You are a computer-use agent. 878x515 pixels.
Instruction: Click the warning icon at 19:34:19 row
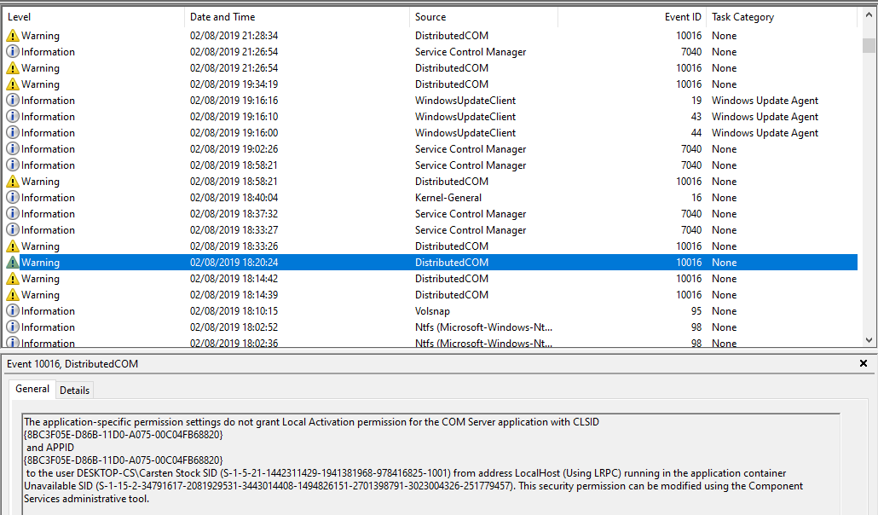coord(12,84)
